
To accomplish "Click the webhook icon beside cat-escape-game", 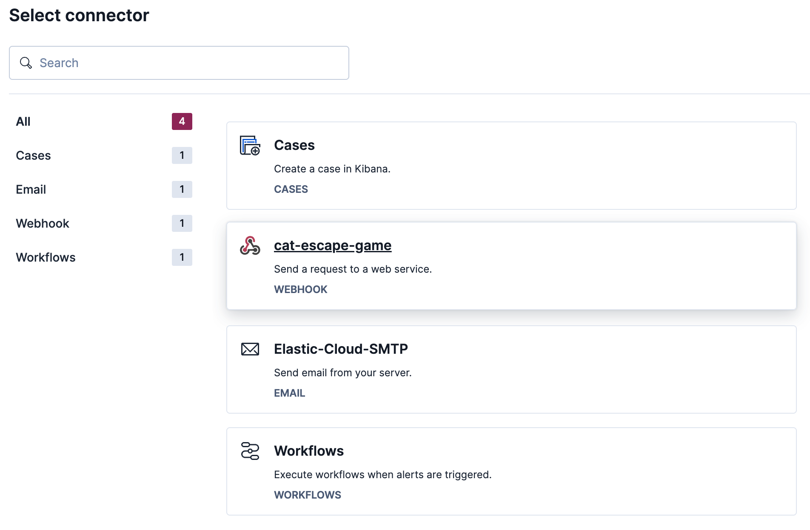I will click(x=250, y=245).
